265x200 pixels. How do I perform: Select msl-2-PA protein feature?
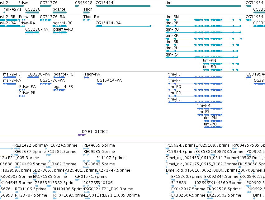[10, 84]
